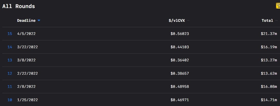Click the $21.37m total value
Image resolution: width=280 pixels, height=106 pixels.
click(269, 34)
